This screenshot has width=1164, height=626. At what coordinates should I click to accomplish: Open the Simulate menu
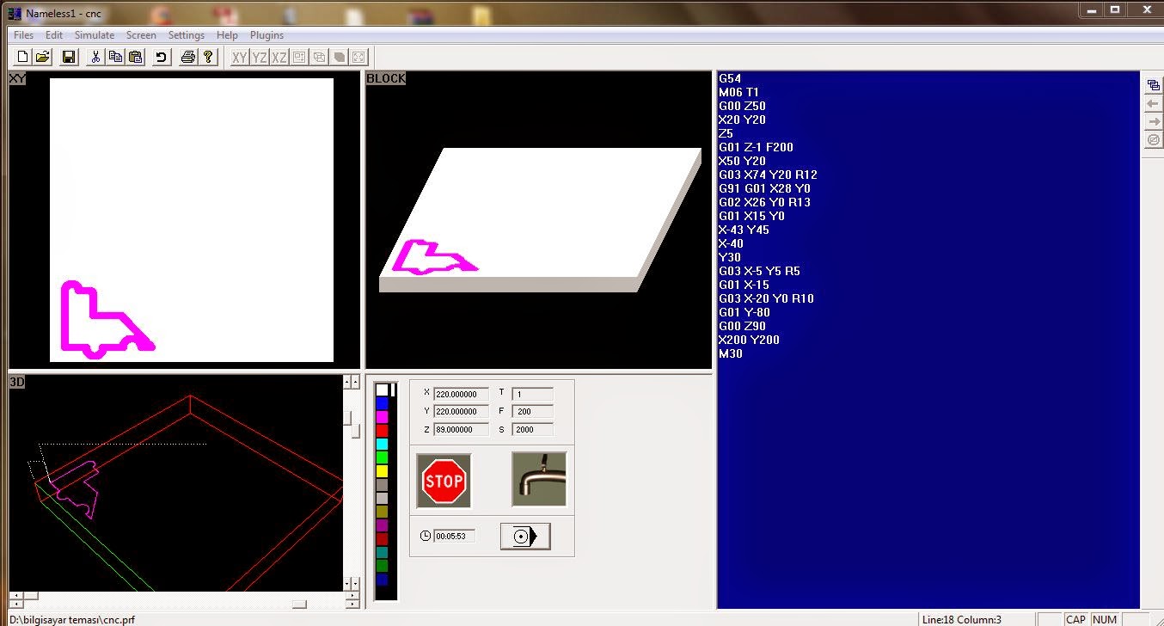click(95, 35)
